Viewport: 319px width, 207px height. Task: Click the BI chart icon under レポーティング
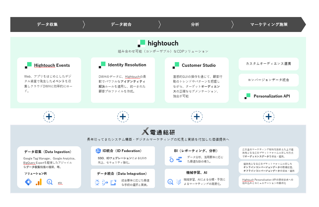click(x=179, y=159)
